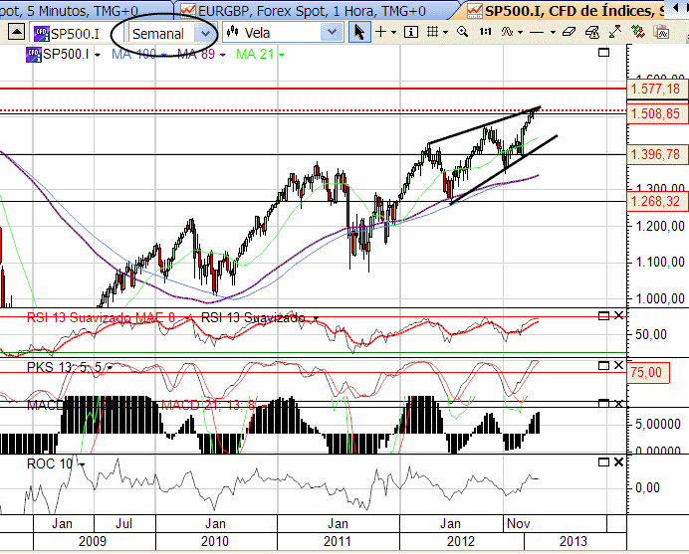689x554 pixels.
Task: Open the SP500.I series dropdown in chart legend
Action: point(98,55)
